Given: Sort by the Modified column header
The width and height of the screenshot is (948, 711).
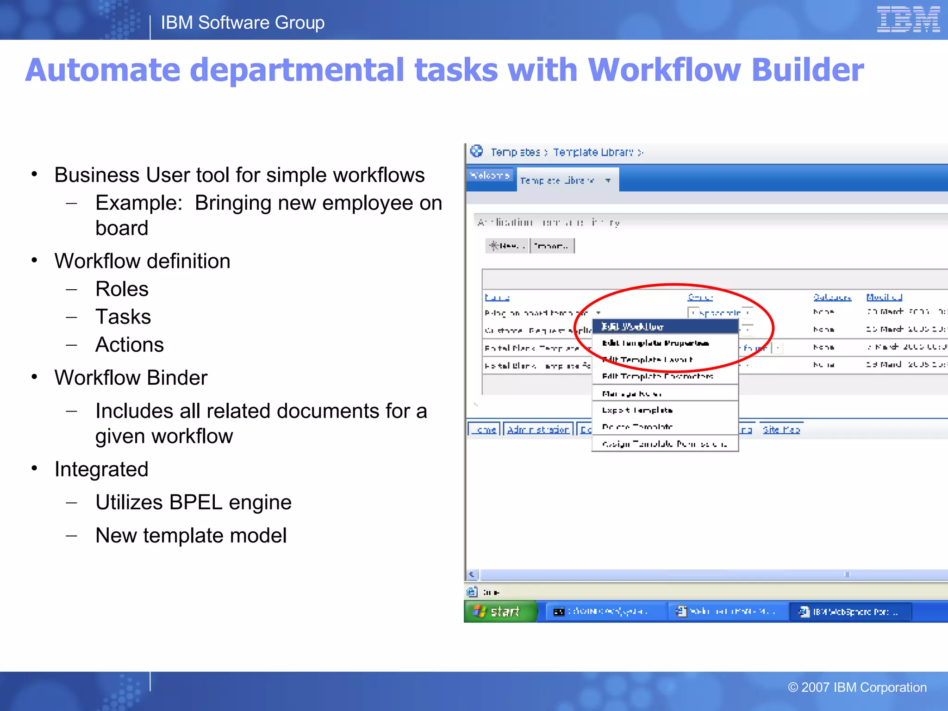Looking at the screenshot, I should pyautogui.click(x=884, y=297).
